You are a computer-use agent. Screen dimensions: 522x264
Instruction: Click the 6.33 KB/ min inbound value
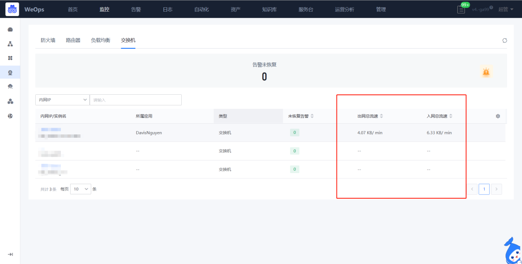click(x=439, y=132)
